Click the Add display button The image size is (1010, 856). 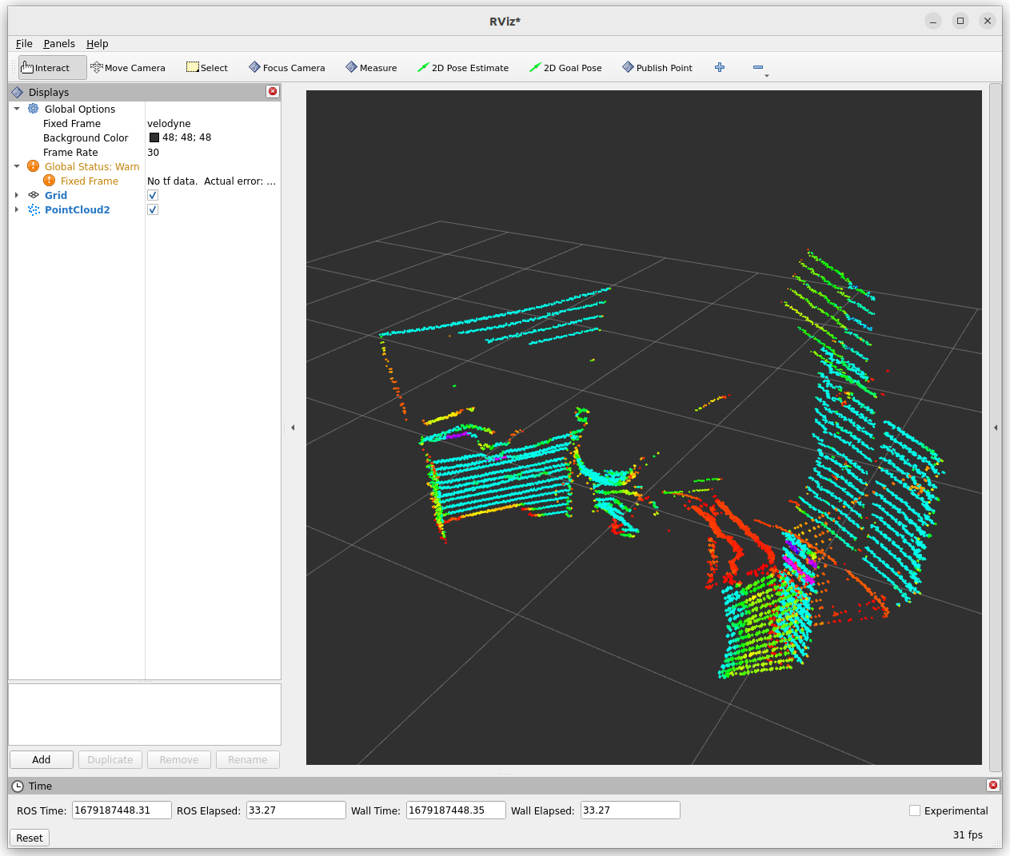42,760
